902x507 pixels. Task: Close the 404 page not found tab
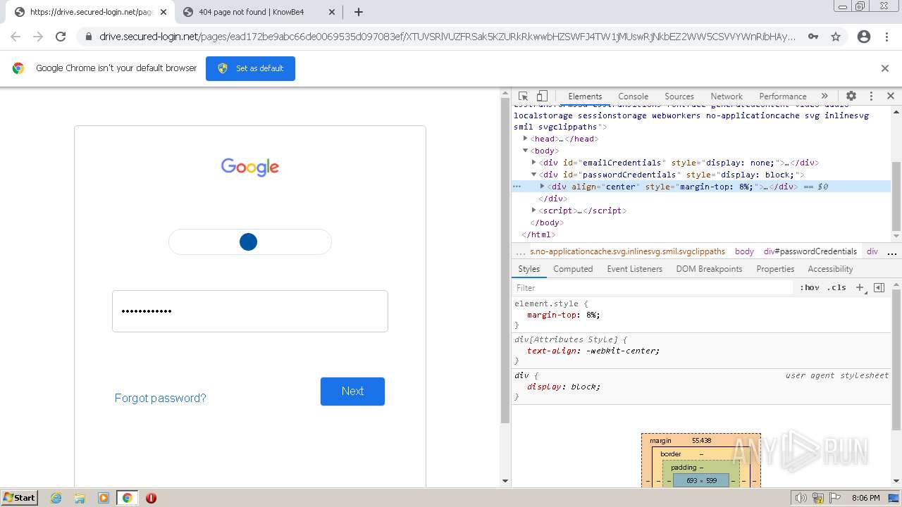(332, 12)
